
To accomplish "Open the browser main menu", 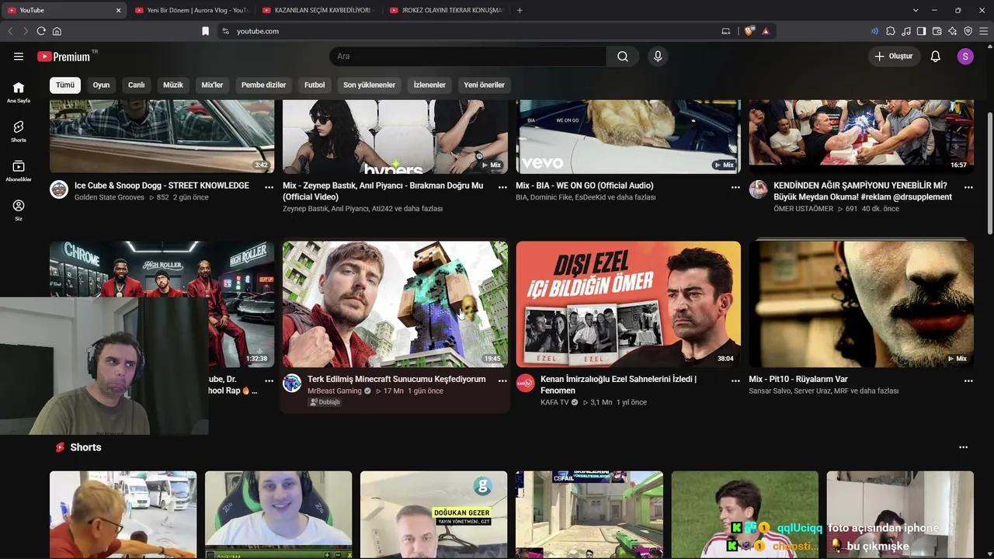I will click(x=983, y=31).
